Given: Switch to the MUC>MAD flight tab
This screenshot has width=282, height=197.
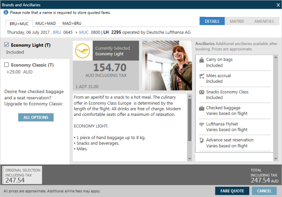Looking at the screenshot, I should pos(45,23).
